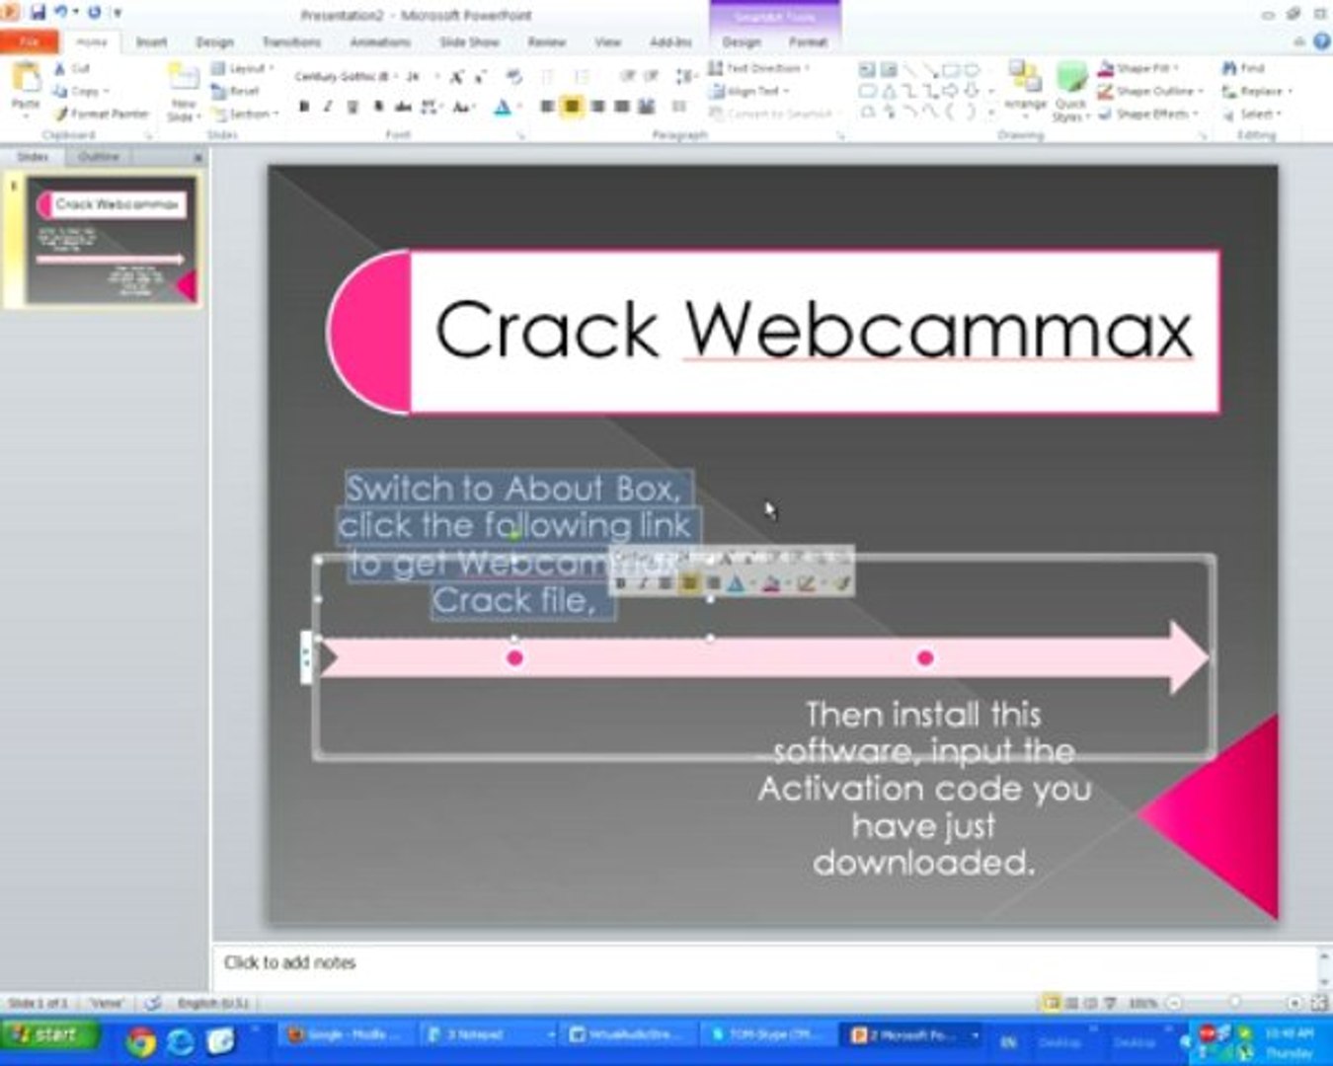Click the Shape Outline icon
This screenshot has width=1333, height=1066.
[1106, 91]
